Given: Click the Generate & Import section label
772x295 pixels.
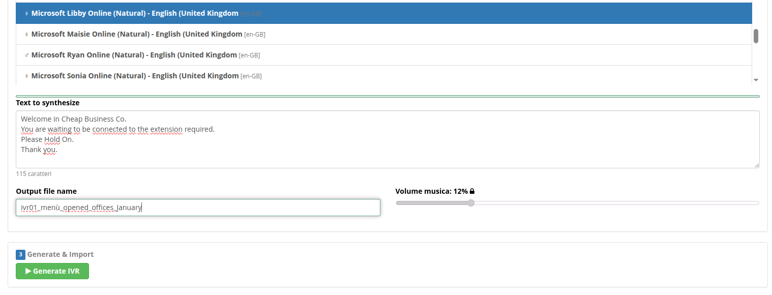Looking at the screenshot, I should pyautogui.click(x=60, y=254).
